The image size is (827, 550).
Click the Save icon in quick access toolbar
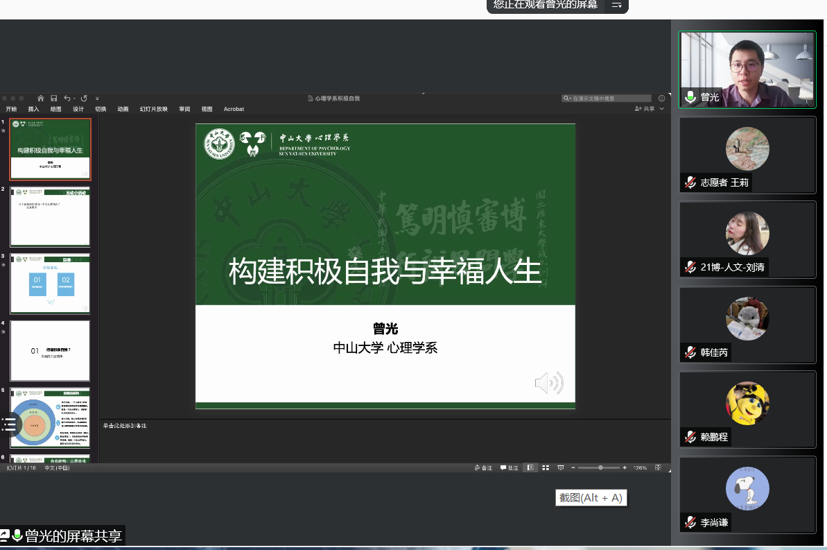click(53, 98)
